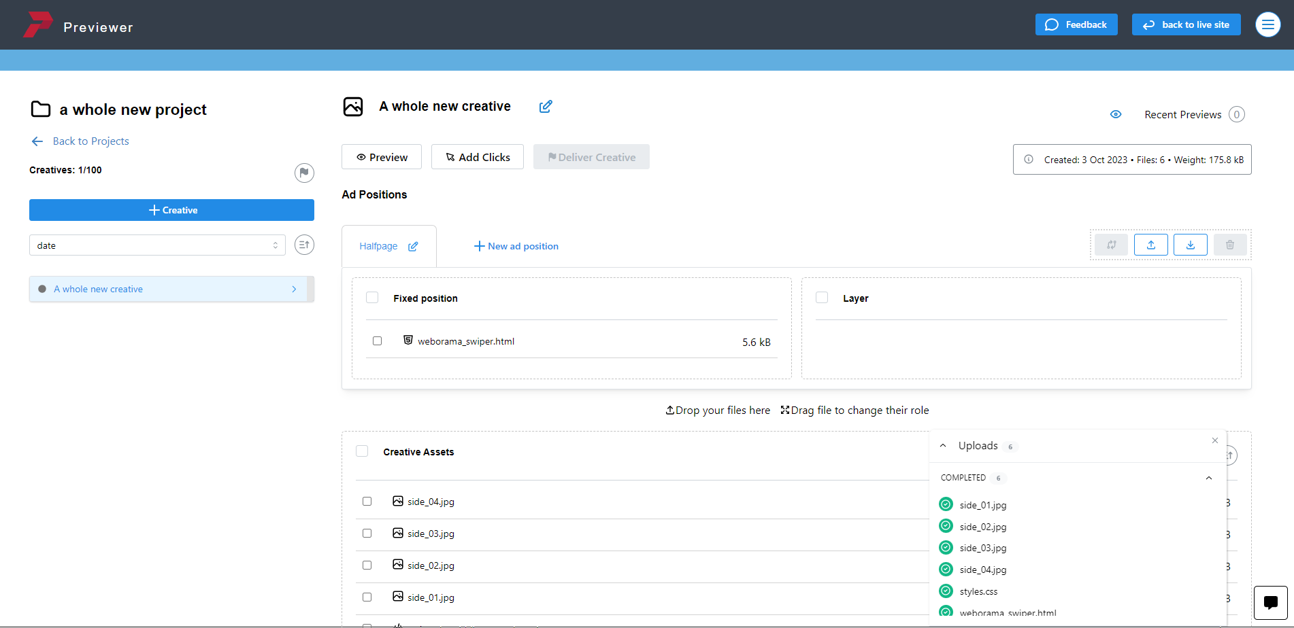Image resolution: width=1294 pixels, height=628 pixels.
Task: Click the upload files toolbar icon
Action: click(x=1150, y=245)
